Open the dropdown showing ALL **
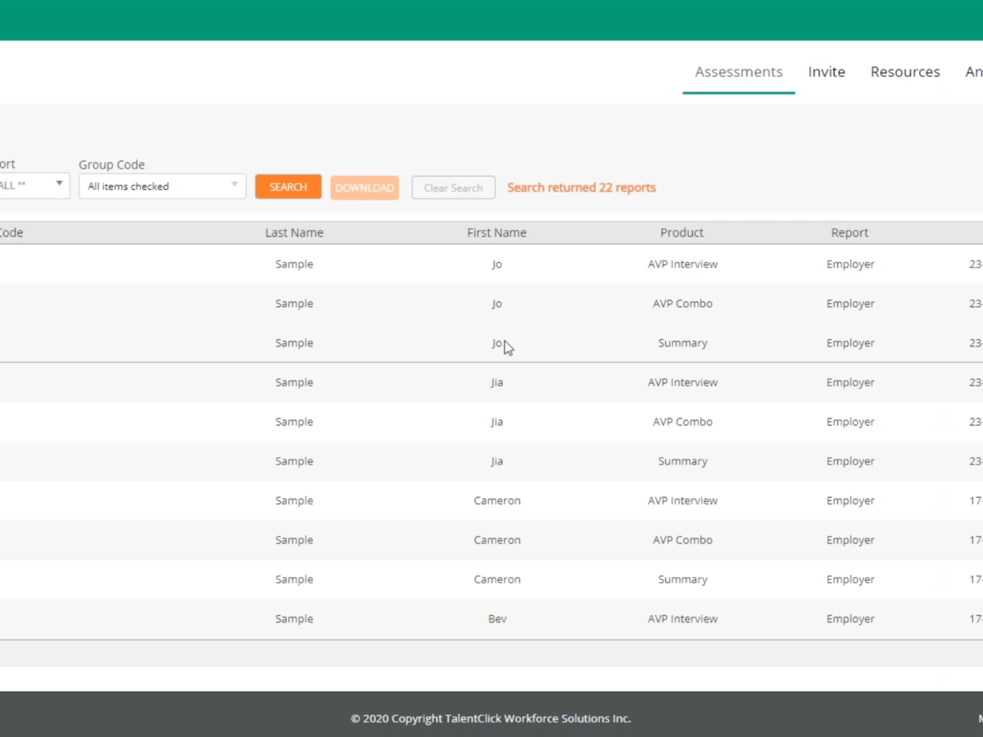 [x=33, y=185]
